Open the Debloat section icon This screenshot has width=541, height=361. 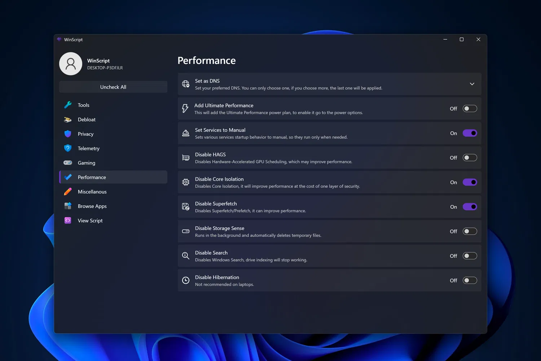[68, 119]
